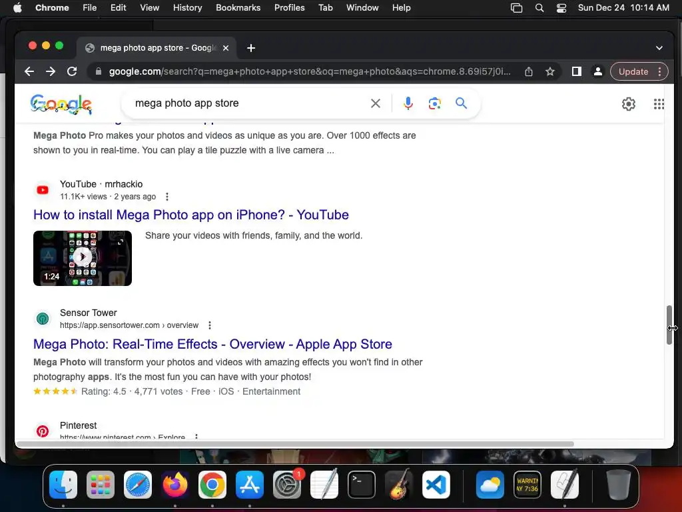Viewport: 682px width, 512px height.
Task: Open the History menu
Action: pos(187,7)
